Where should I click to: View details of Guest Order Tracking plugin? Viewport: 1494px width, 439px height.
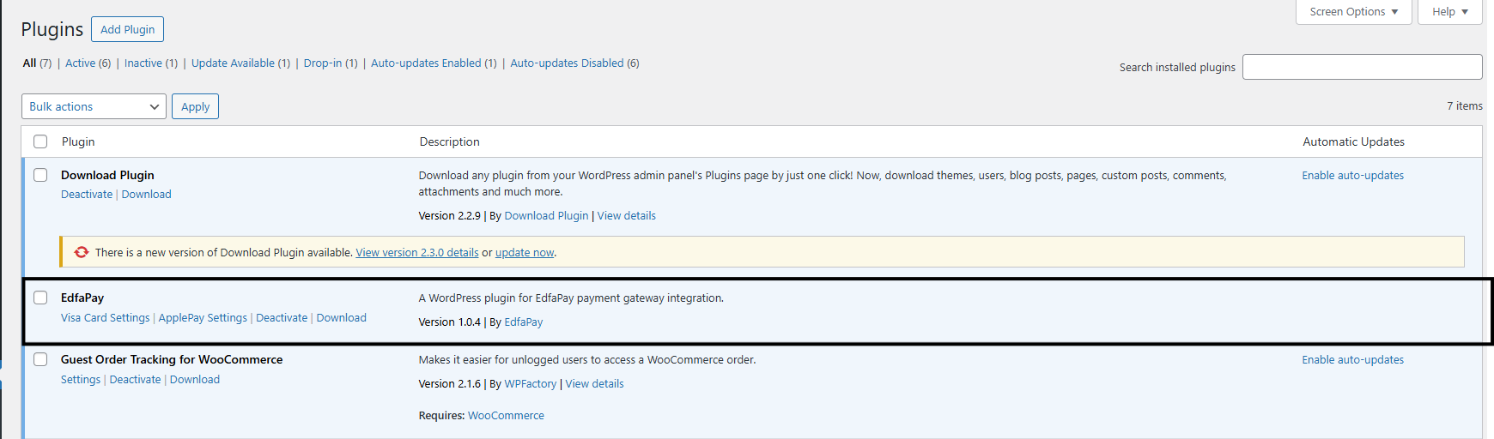[594, 384]
